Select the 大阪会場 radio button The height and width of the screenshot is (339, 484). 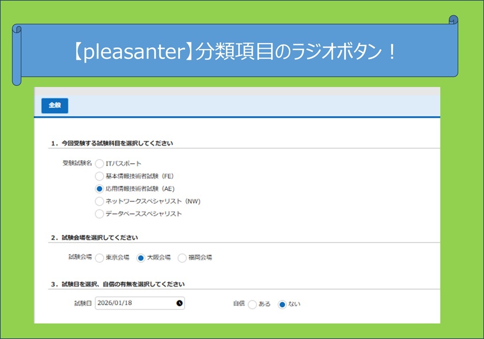click(140, 258)
